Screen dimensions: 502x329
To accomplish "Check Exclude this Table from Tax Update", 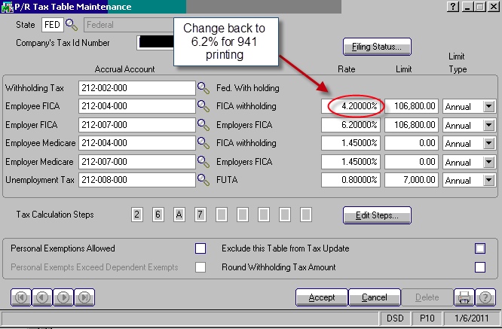I will (480, 248).
